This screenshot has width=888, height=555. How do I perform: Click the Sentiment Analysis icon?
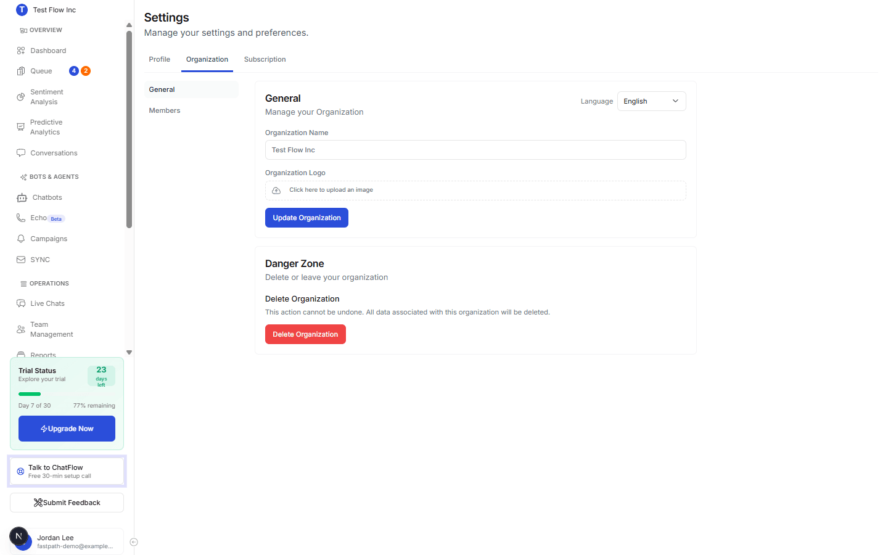(21, 97)
